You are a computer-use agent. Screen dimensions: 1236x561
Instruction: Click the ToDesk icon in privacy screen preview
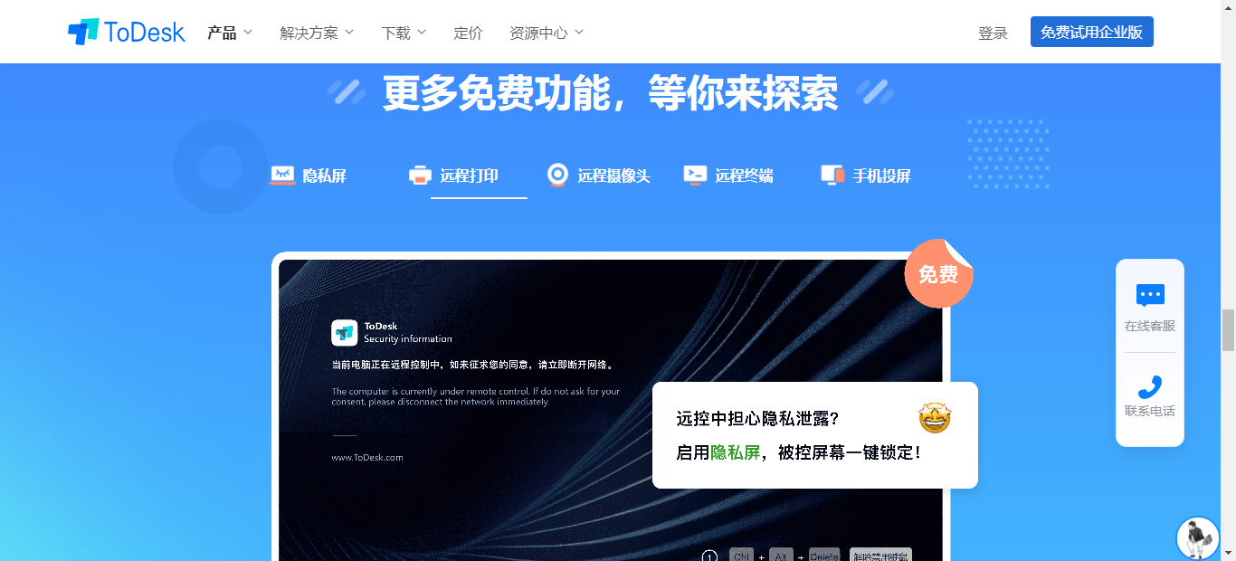click(345, 333)
